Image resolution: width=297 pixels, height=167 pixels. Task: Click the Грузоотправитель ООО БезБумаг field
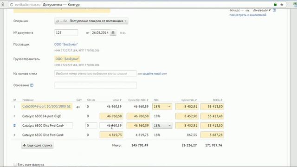click(67, 59)
